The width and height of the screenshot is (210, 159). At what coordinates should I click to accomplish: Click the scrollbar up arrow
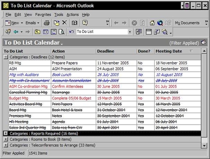click(x=204, y=51)
